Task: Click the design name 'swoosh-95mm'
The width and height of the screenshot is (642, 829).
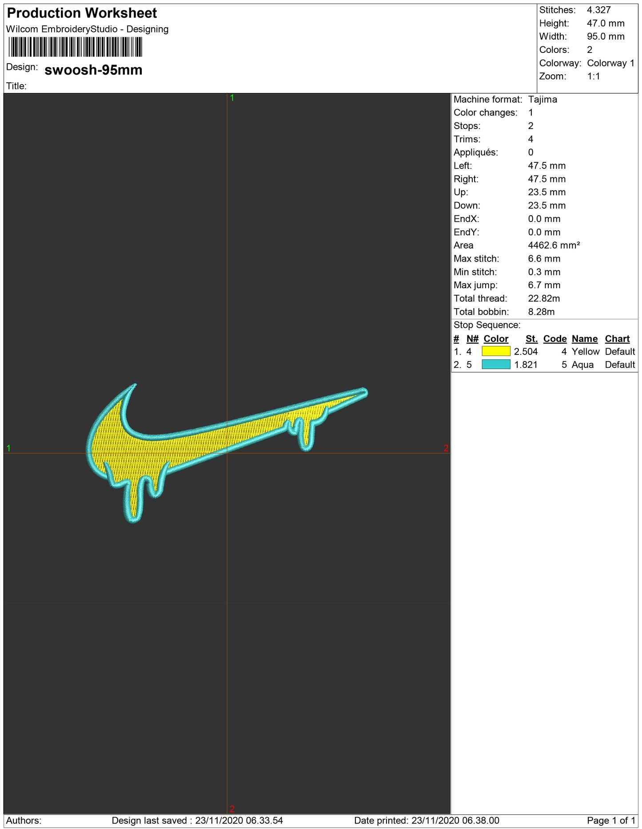Action: 93,70
